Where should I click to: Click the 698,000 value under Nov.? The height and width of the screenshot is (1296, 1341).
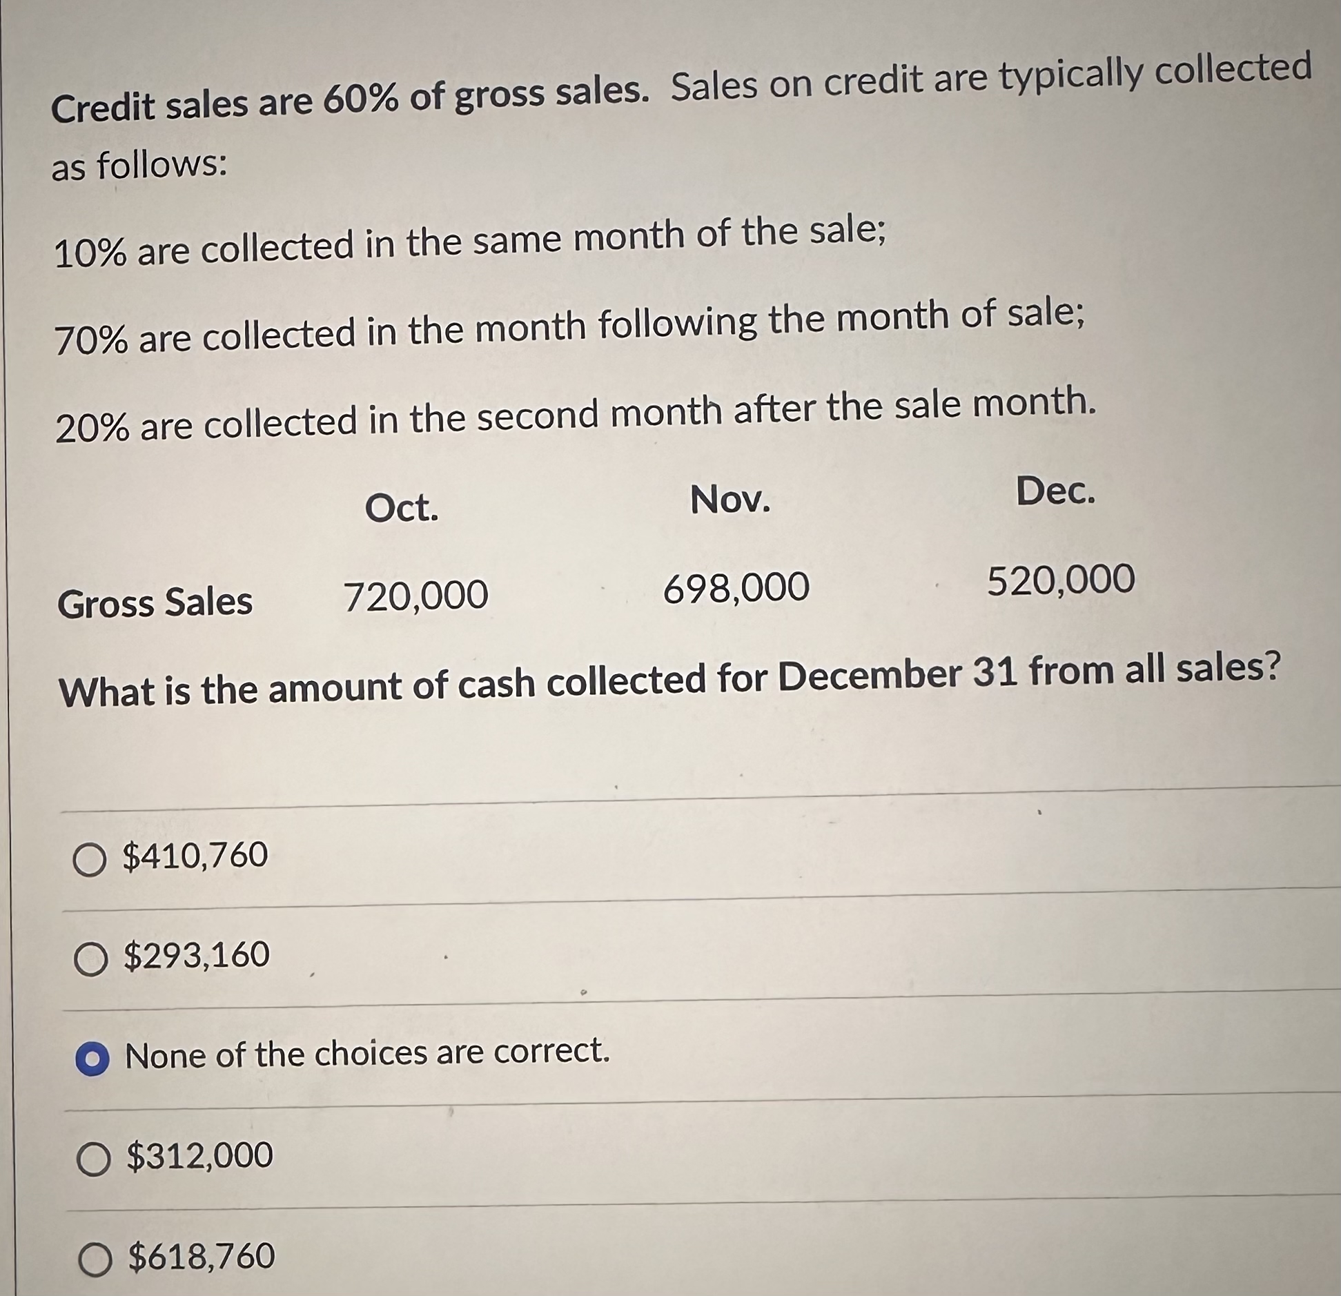(735, 590)
